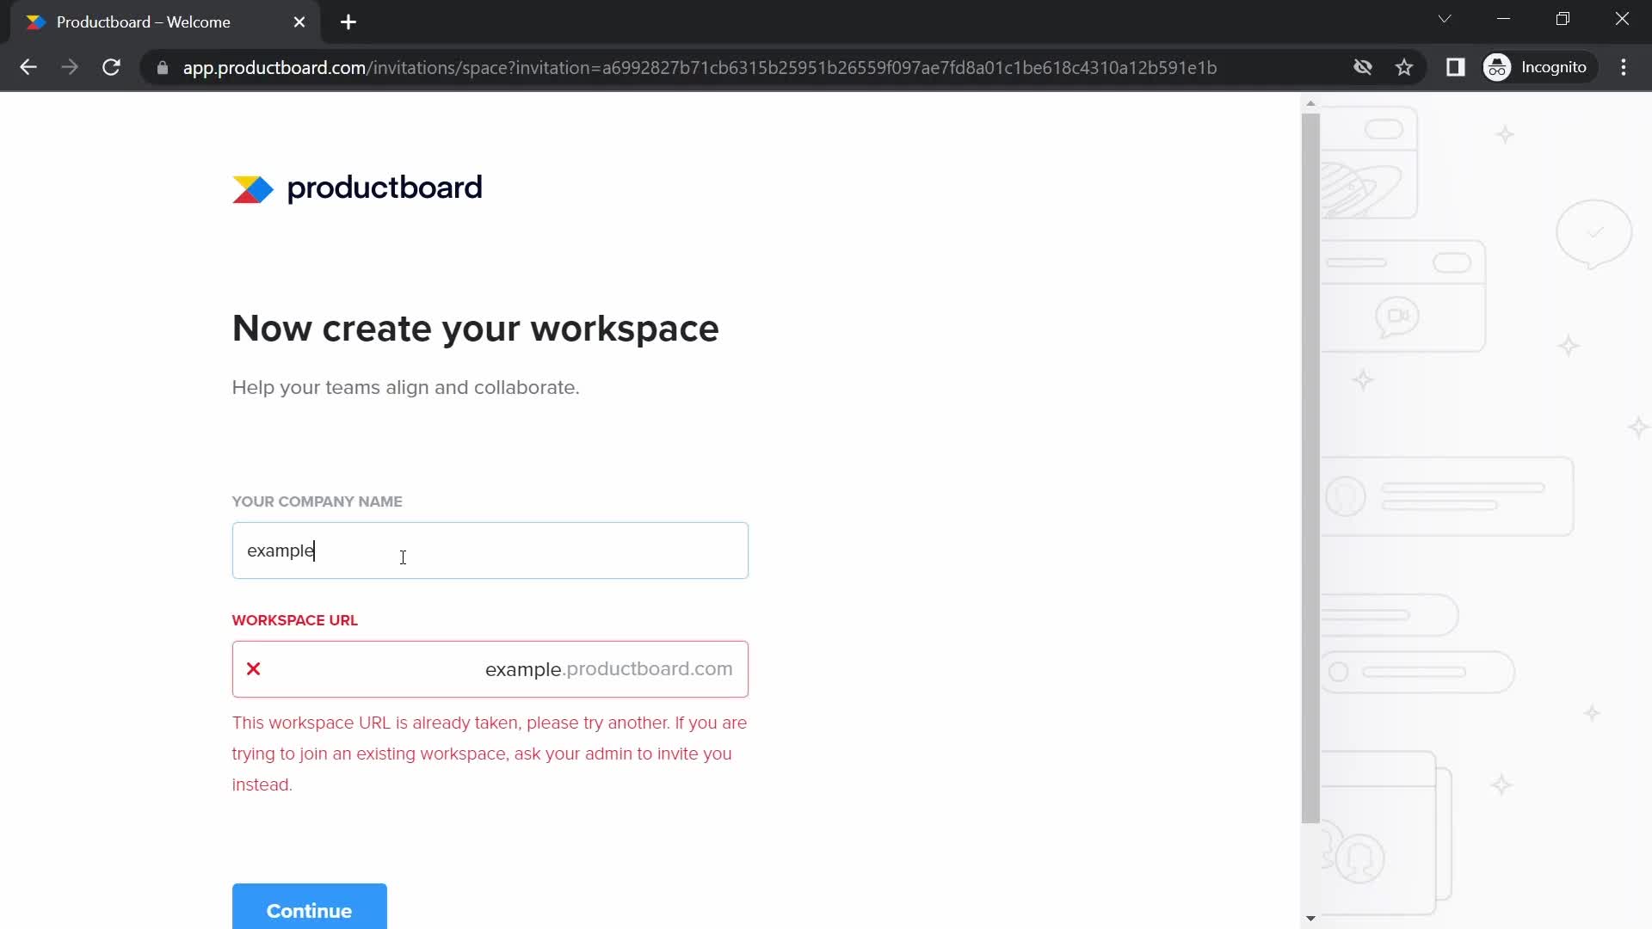
Task: Select the Productboard – Welcome tab
Action: coord(165,22)
